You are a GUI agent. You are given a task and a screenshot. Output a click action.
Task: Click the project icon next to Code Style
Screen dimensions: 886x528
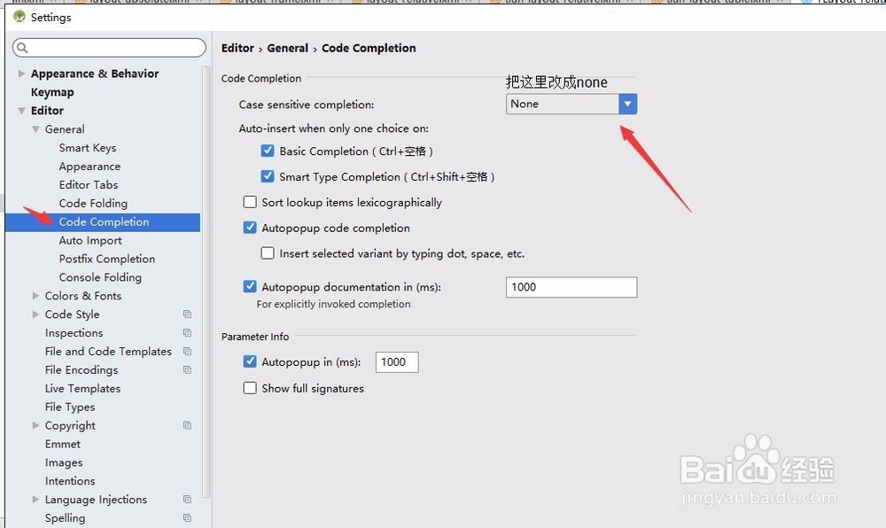pyautogui.click(x=186, y=314)
